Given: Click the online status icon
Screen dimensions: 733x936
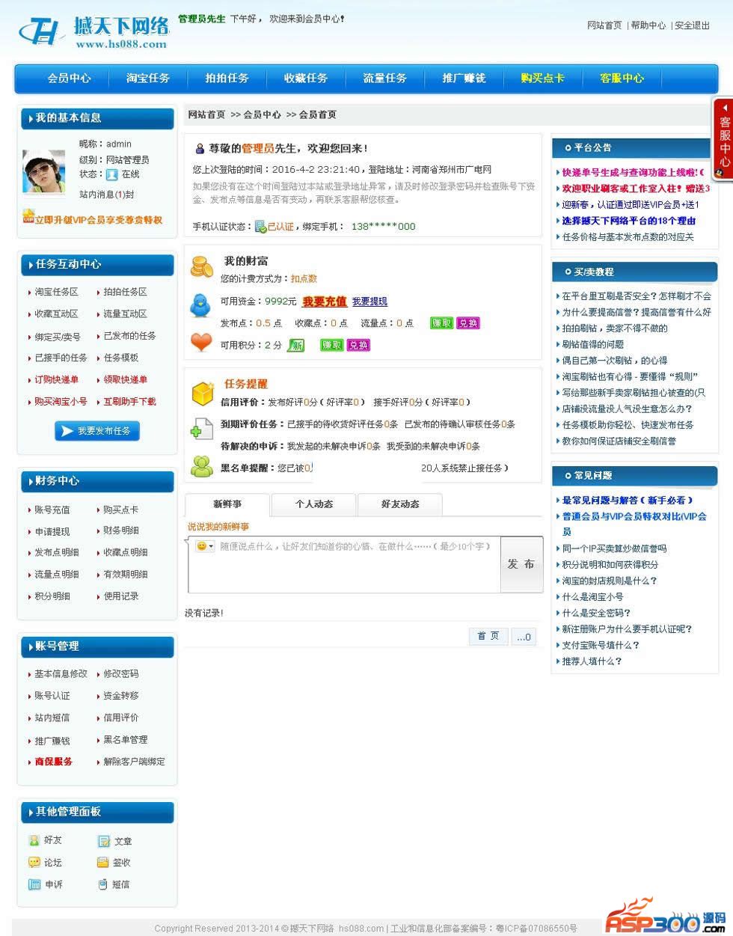Looking at the screenshot, I should pos(111,174).
